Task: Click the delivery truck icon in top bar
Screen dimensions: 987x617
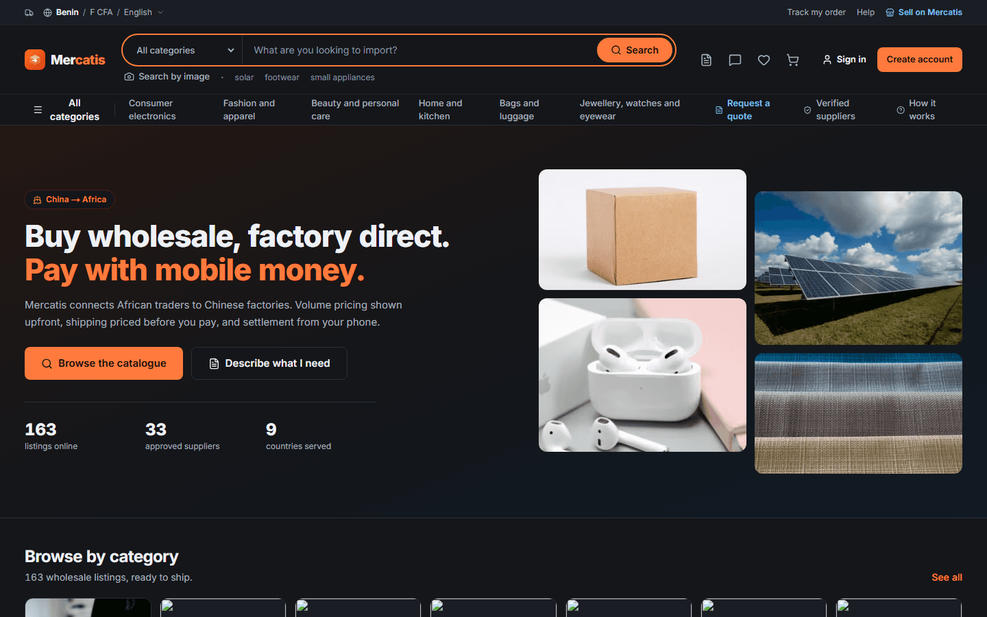Action: 29,12
